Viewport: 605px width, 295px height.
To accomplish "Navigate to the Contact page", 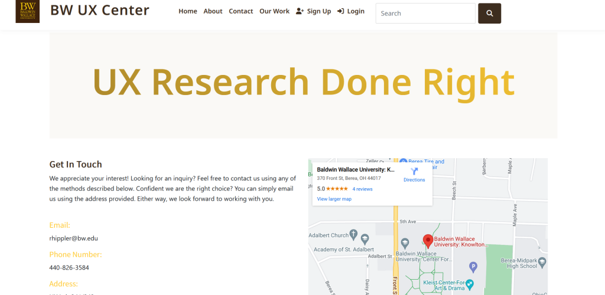I will coord(241,11).
